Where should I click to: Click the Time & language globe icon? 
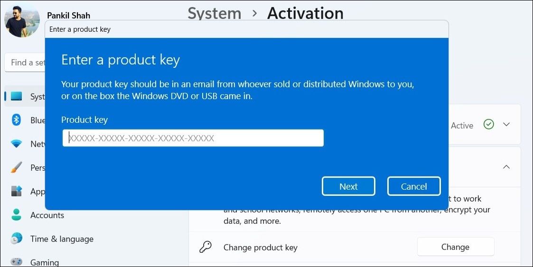(17, 239)
